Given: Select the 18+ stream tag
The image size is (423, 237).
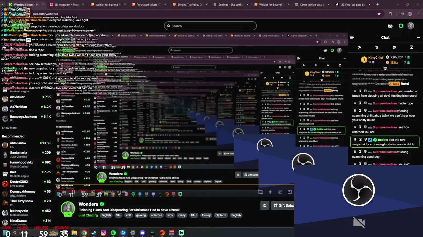Looking at the screenshot, I should 118,215.
